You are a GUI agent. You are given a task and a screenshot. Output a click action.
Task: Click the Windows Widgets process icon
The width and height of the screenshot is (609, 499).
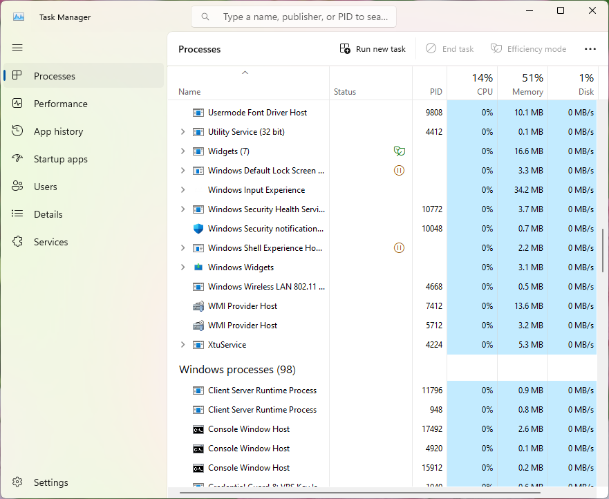198,267
